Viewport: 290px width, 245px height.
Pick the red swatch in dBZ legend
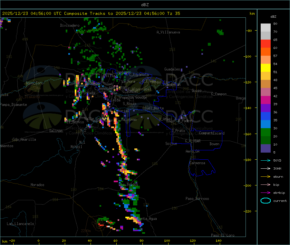tap(266, 43)
